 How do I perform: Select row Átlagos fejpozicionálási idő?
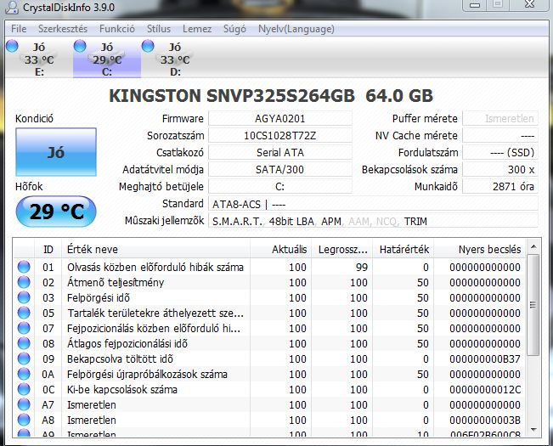coord(270,343)
